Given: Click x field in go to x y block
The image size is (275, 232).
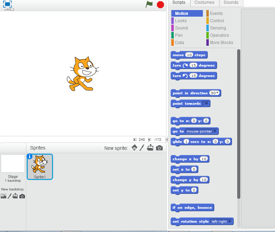Looking at the screenshot, I should pyautogui.click(x=194, y=121).
